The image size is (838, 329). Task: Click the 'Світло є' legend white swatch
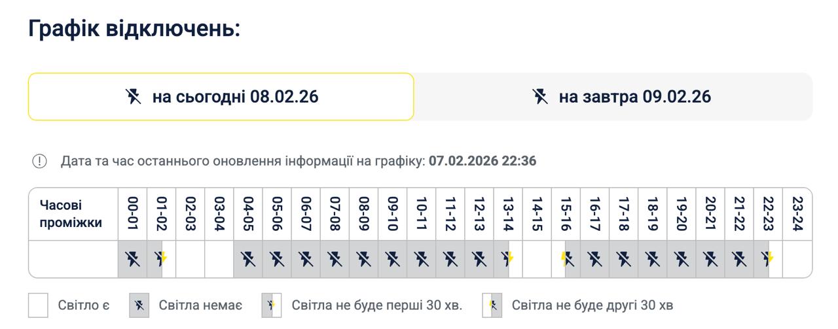[39, 305]
